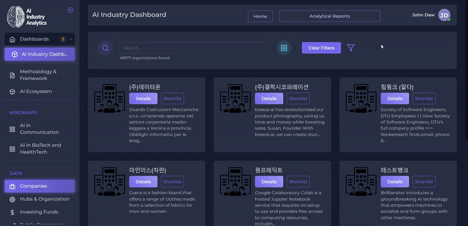Click the AI in Communication grid icon

click(12, 129)
